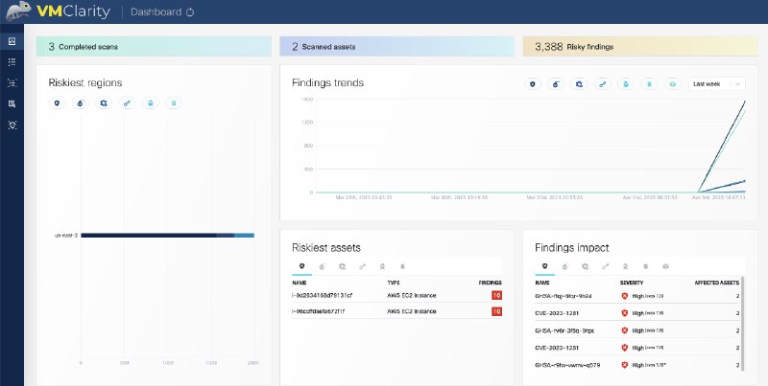
Task: Select misconfigurations tab in Findings impact
Action: [585, 266]
